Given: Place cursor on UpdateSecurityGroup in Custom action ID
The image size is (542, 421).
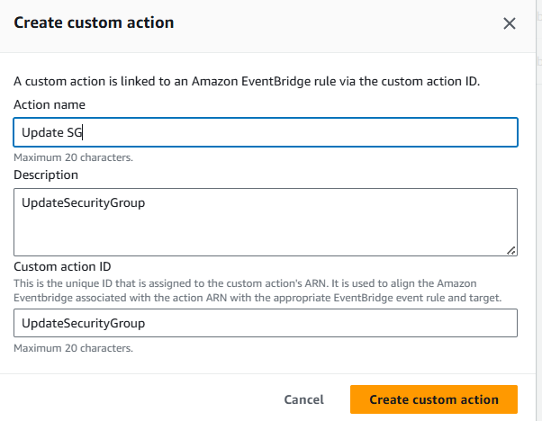Looking at the screenshot, I should click(x=84, y=323).
